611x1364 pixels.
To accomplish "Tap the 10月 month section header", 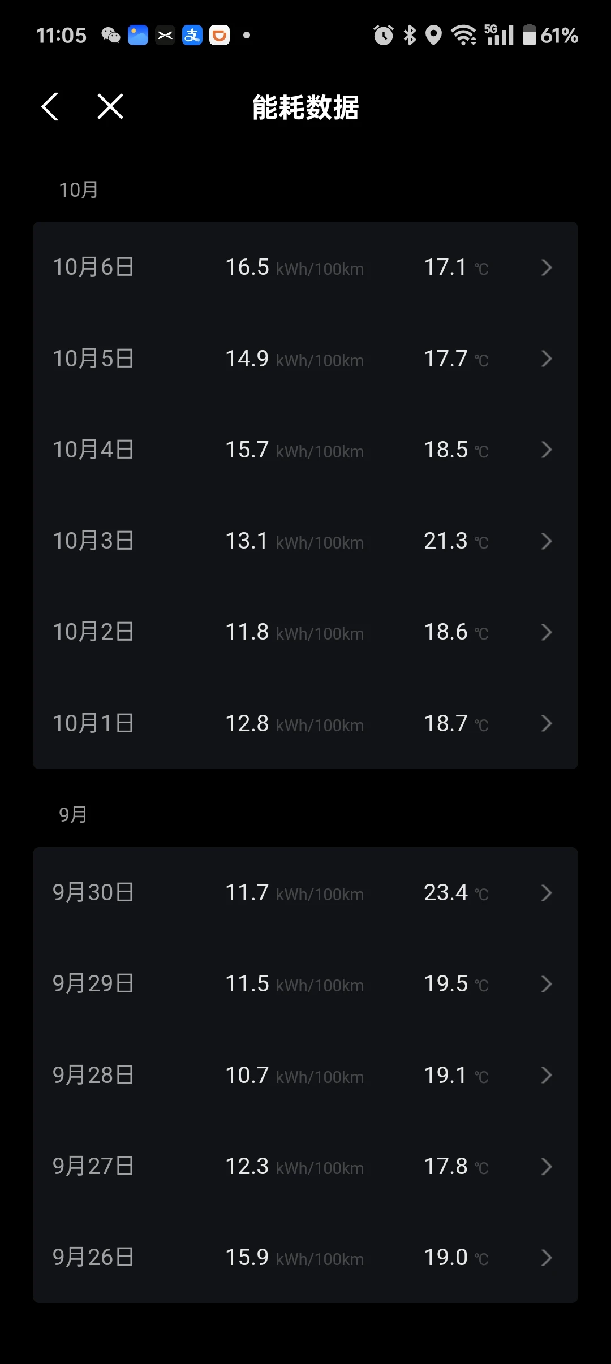I will (x=79, y=190).
